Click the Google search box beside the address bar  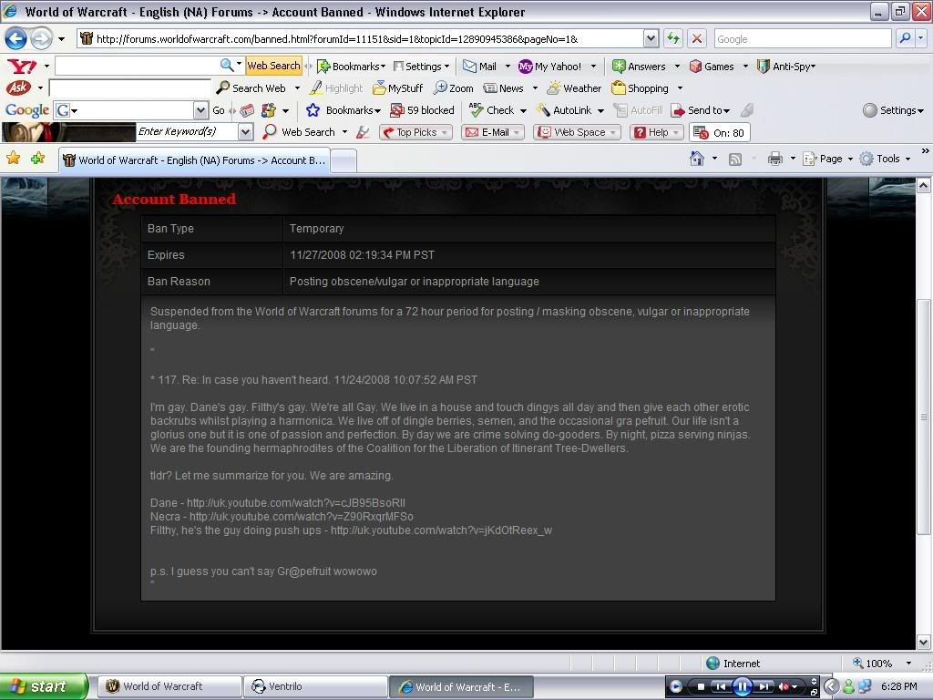[x=803, y=38]
